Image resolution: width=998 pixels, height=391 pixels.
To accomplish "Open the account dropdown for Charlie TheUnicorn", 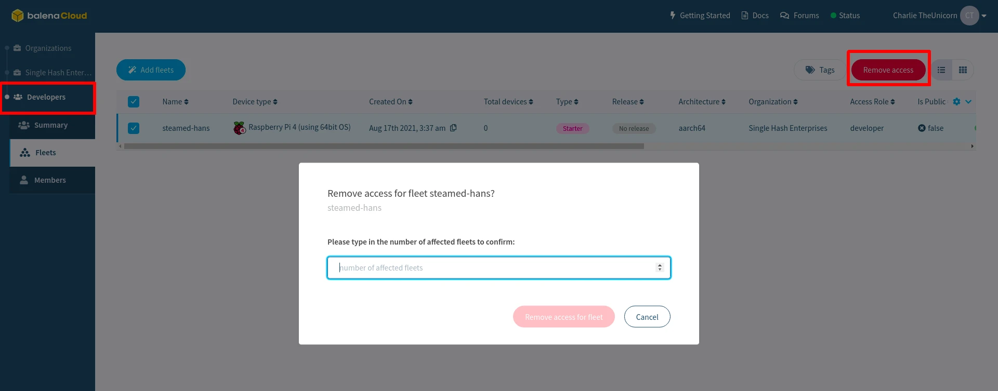I will tap(969, 16).
